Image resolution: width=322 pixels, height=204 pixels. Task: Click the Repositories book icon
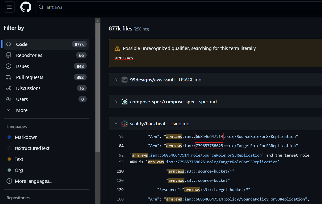9,55
